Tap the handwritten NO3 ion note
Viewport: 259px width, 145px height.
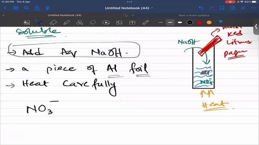pyautogui.click(x=42, y=108)
